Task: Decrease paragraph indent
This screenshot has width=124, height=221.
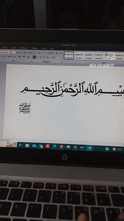Action: click(50, 53)
